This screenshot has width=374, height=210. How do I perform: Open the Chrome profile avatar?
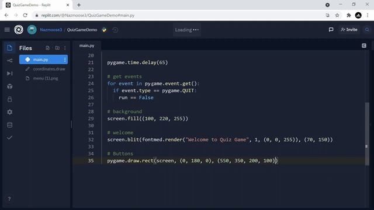pos(358,15)
